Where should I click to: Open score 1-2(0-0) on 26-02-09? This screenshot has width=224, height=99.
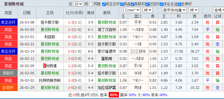pyautogui.click(x=75, y=66)
